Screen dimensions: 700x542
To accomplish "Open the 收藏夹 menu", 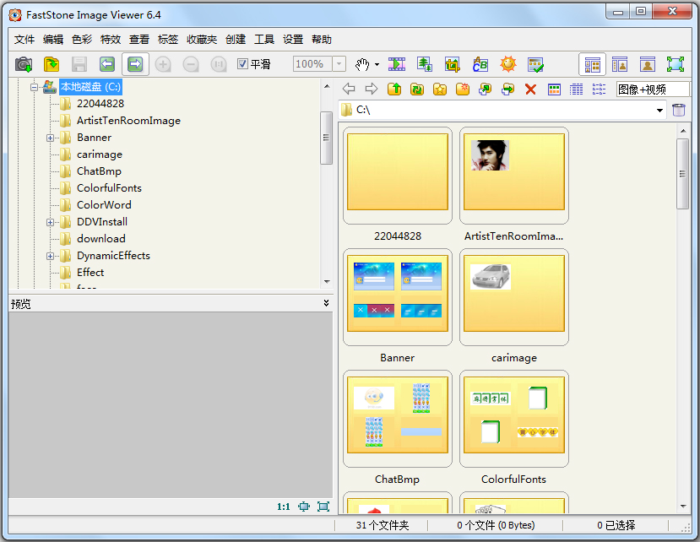I will click(x=201, y=40).
